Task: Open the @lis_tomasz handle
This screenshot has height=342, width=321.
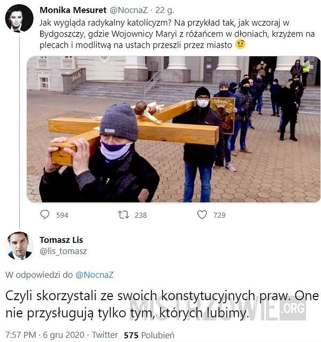Action: point(63,251)
